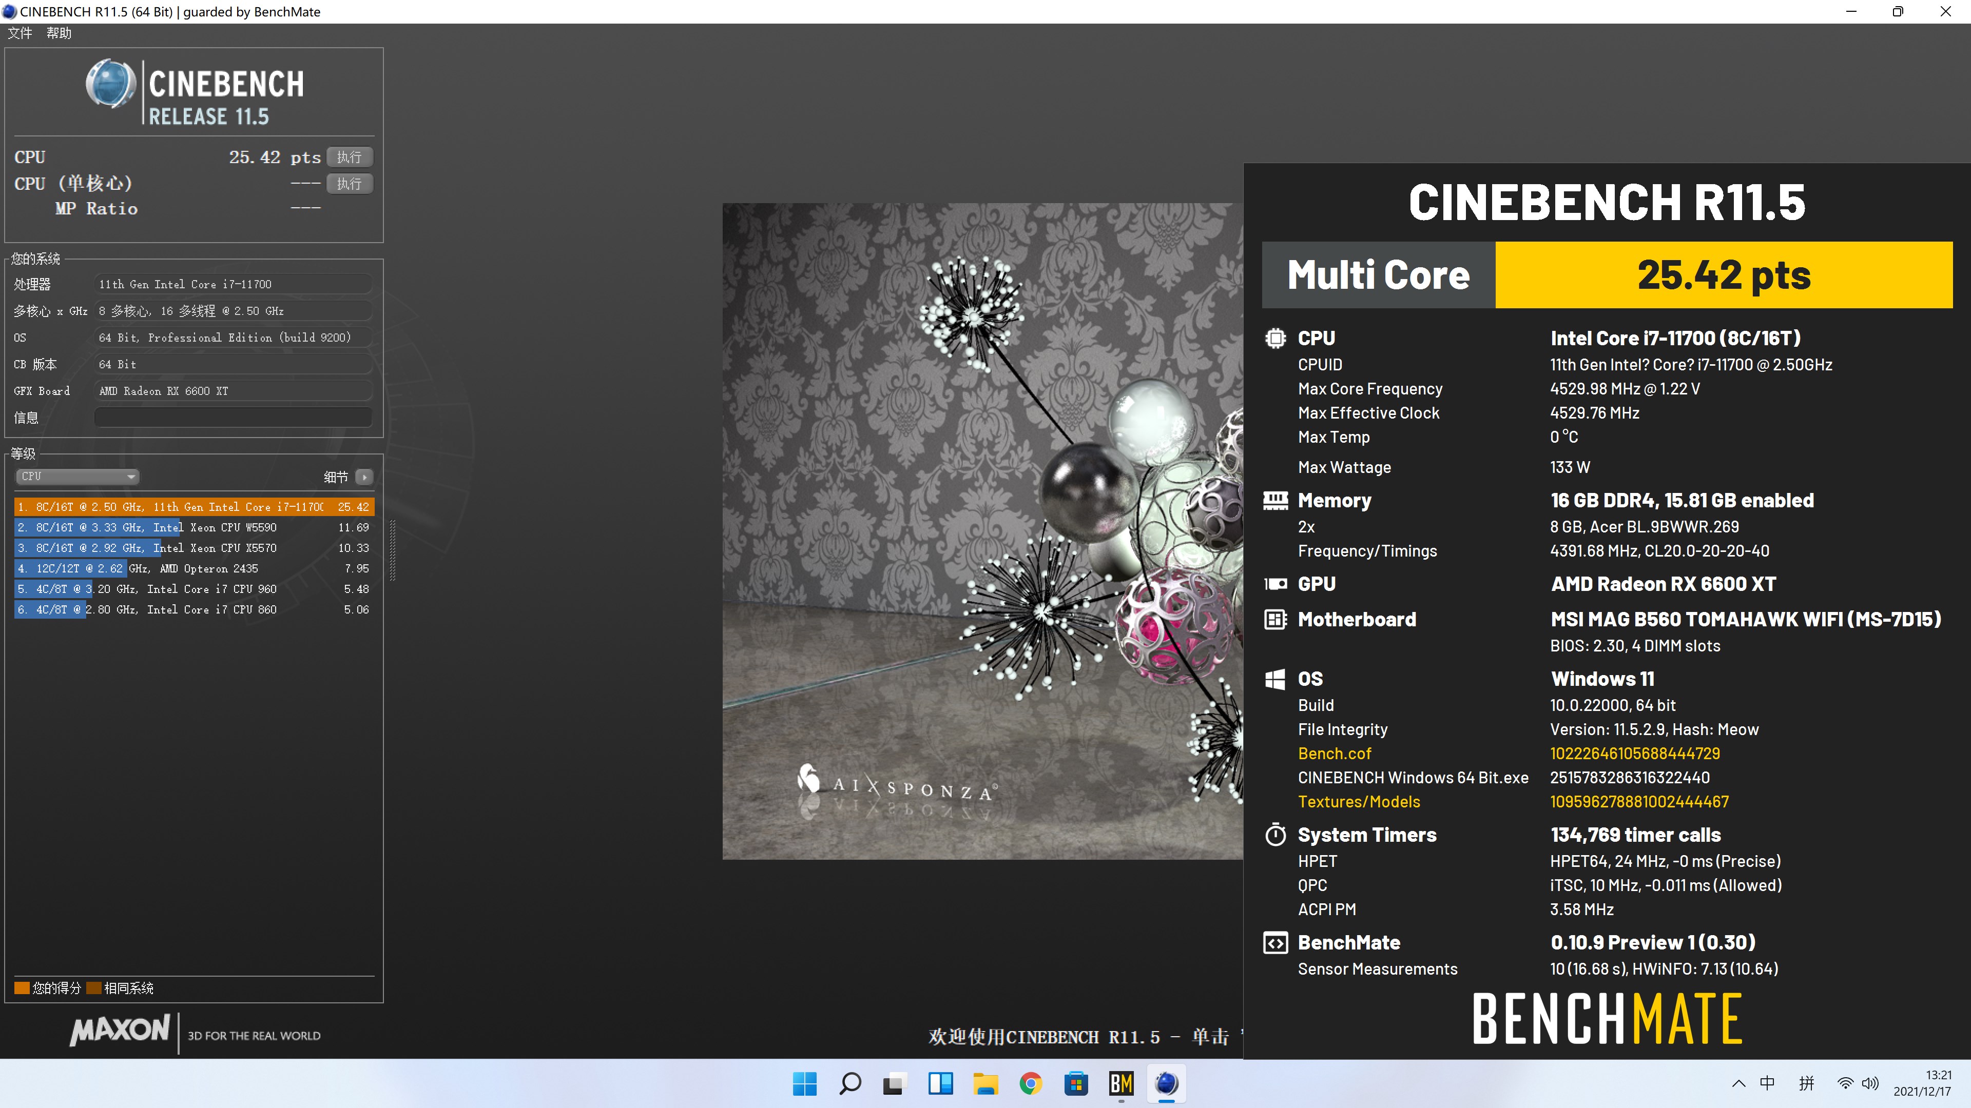The image size is (1971, 1108).
Task: Open the volume speaker tray icon
Action: (x=1870, y=1083)
